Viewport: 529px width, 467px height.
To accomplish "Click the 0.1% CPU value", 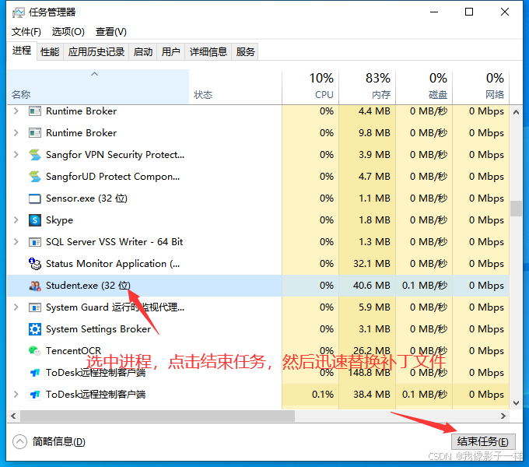I will point(323,394).
